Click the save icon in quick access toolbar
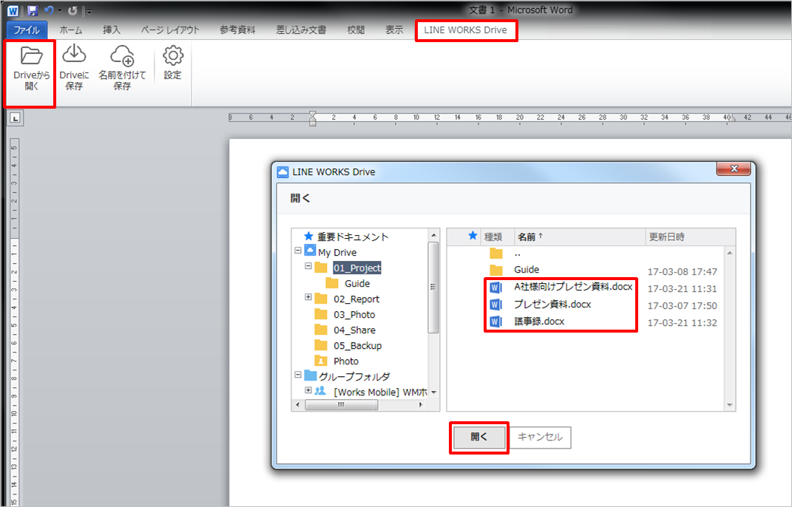 click(x=32, y=11)
